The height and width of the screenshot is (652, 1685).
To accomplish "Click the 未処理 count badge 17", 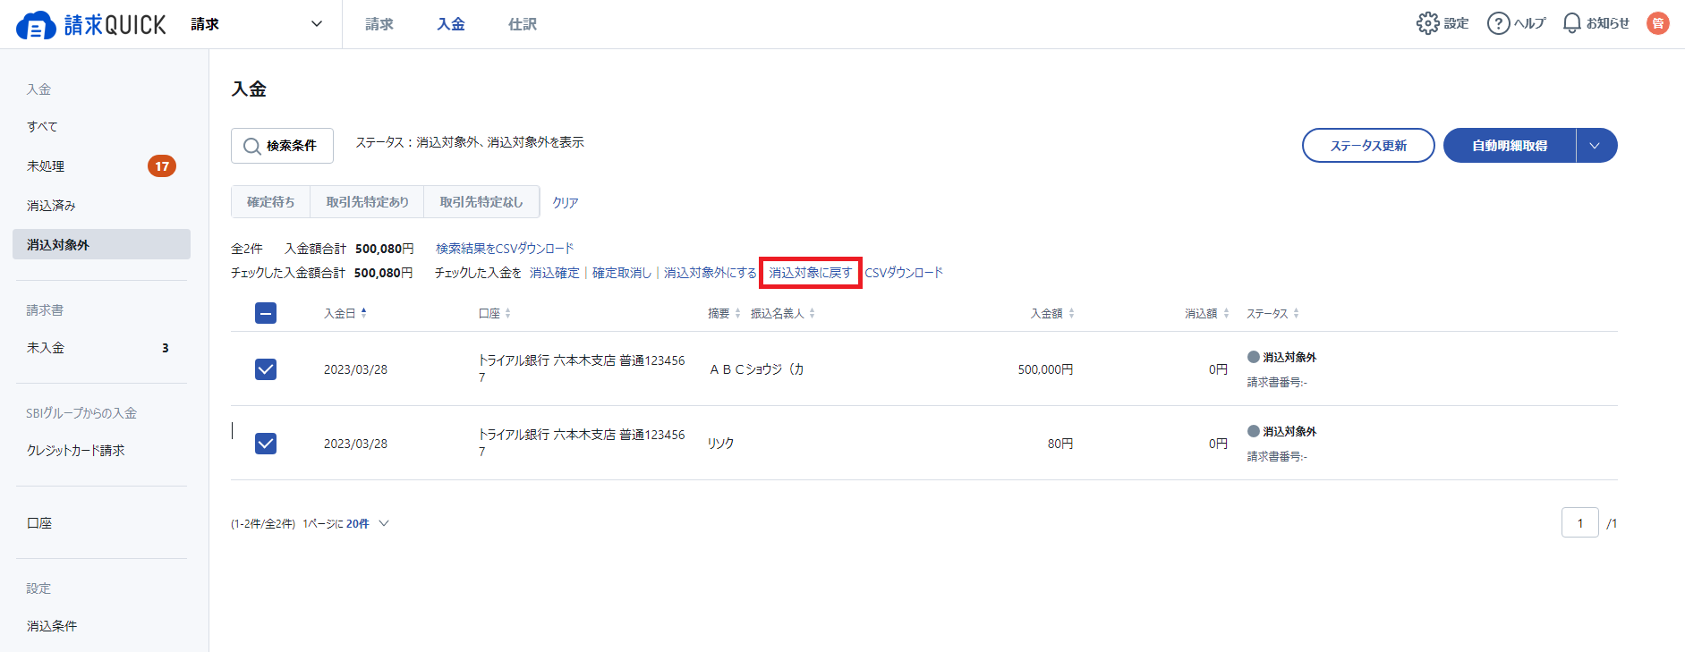I will [162, 166].
